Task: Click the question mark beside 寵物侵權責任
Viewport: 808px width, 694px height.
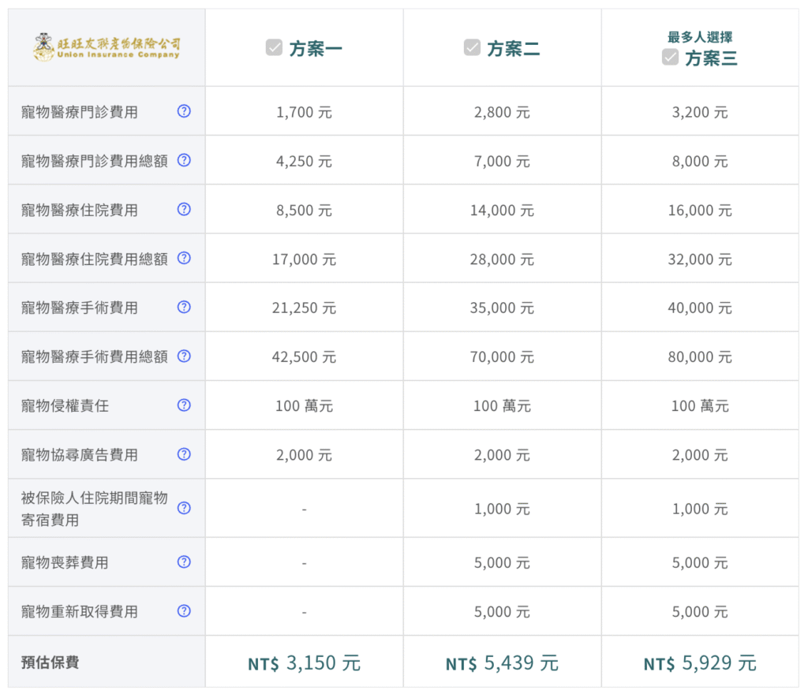Action: pos(183,405)
